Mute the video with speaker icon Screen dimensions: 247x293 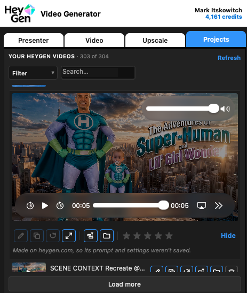pos(225,109)
